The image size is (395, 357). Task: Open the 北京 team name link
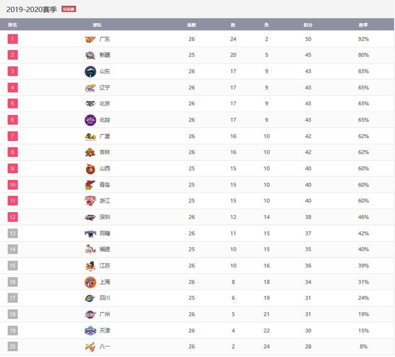105,104
